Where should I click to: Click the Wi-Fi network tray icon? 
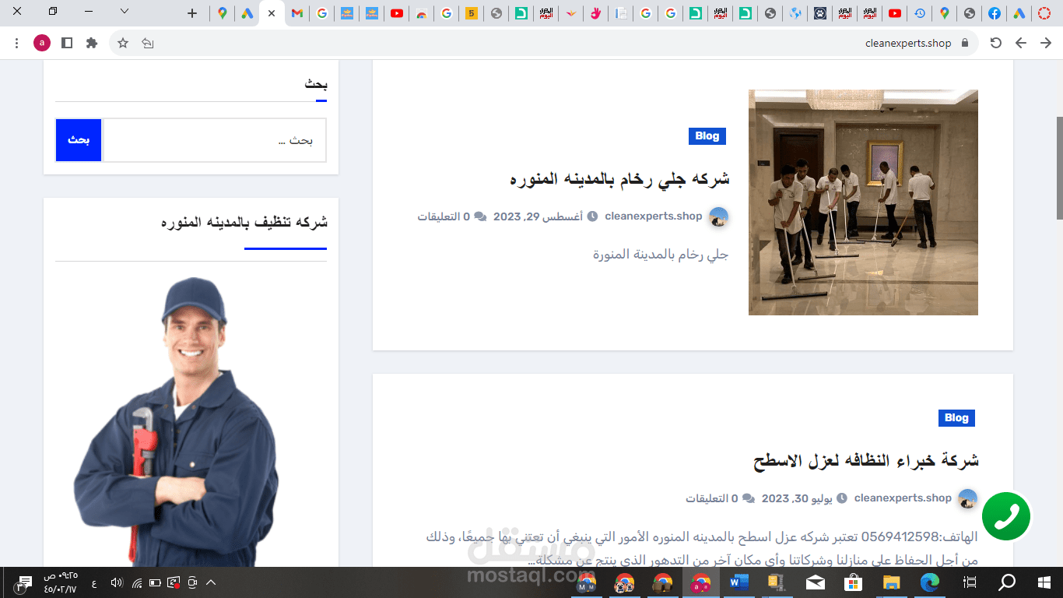click(x=137, y=582)
